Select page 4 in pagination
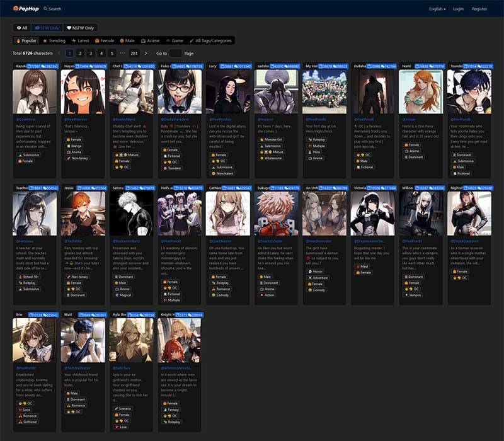Viewport: 504px width, 441px height. 101,54
